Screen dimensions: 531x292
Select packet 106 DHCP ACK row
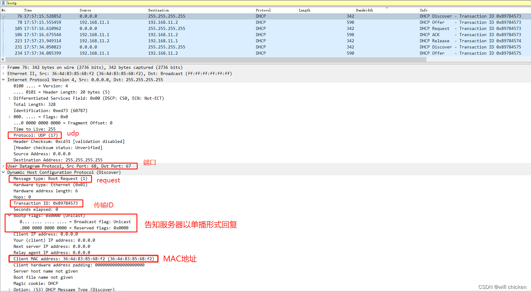265,35
